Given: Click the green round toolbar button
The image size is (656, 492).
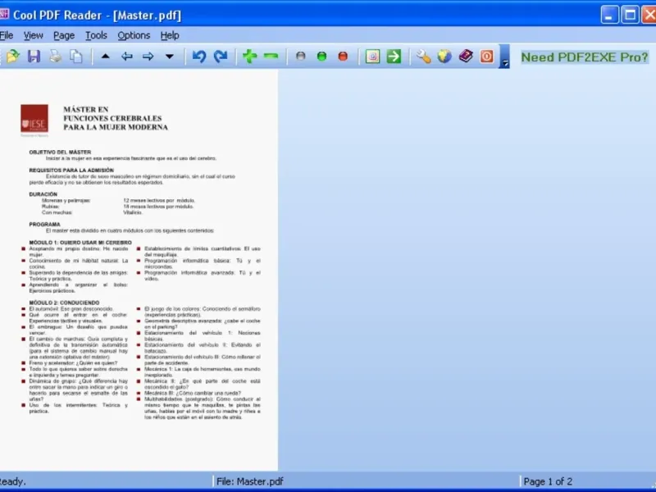Looking at the screenshot, I should pos(321,56).
